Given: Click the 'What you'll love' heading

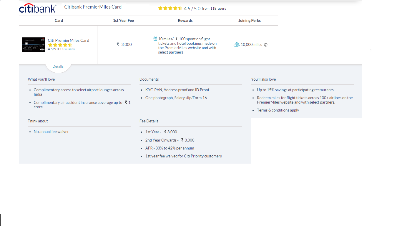Looking at the screenshot, I should pyautogui.click(x=41, y=79).
